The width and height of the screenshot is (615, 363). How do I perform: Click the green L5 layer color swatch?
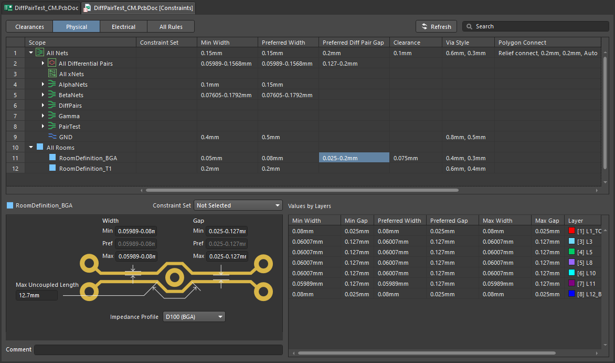coord(571,252)
